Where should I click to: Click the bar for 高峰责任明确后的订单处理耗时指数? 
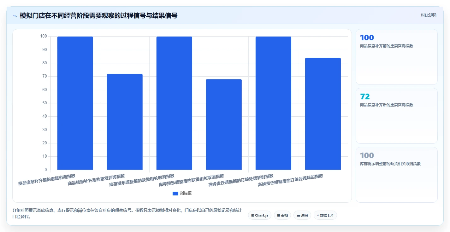pos(323,114)
